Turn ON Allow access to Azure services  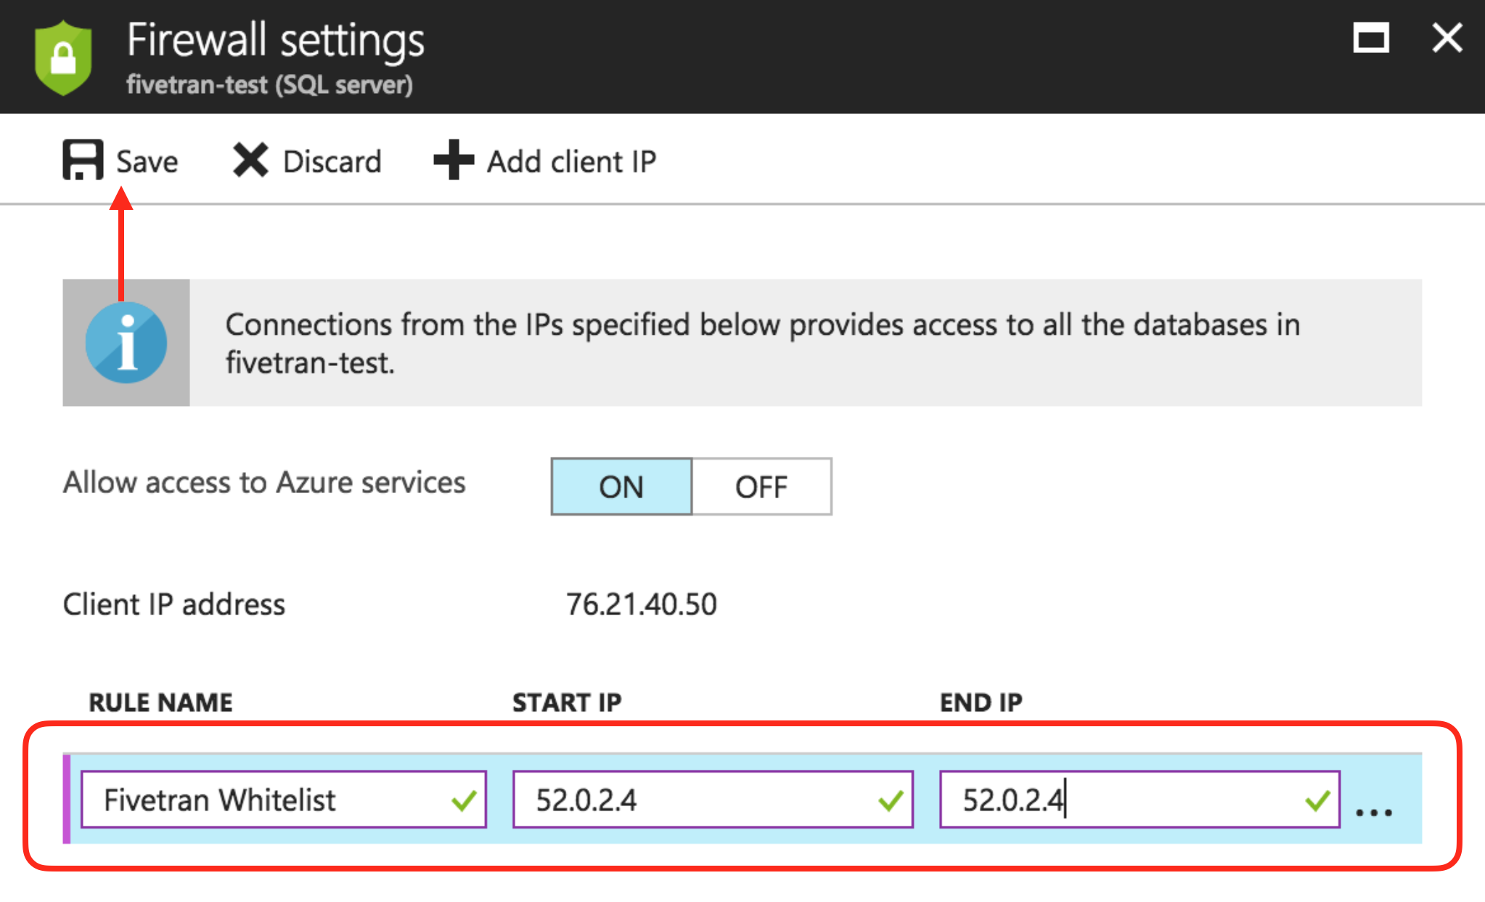[621, 487]
